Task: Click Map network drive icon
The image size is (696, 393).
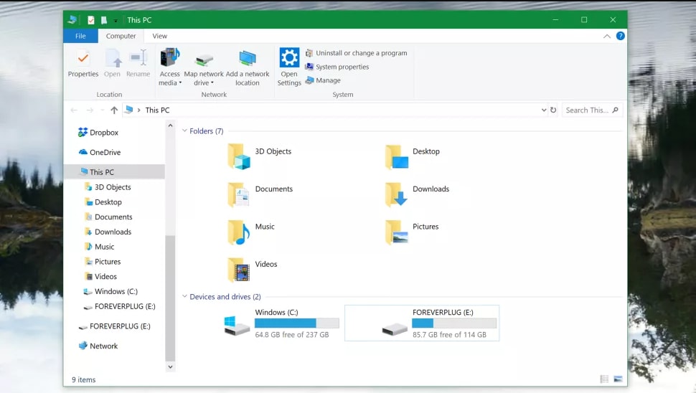Action: pos(204,60)
